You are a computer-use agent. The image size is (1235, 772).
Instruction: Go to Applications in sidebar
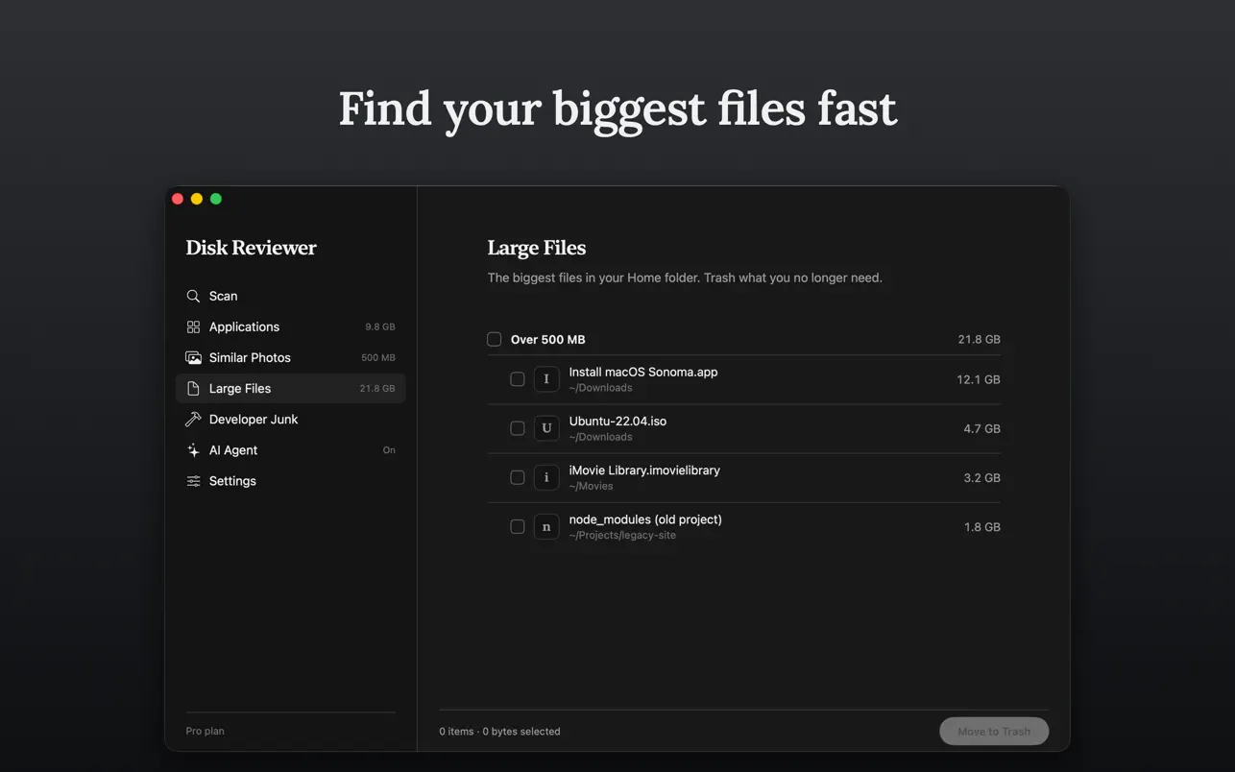click(290, 326)
